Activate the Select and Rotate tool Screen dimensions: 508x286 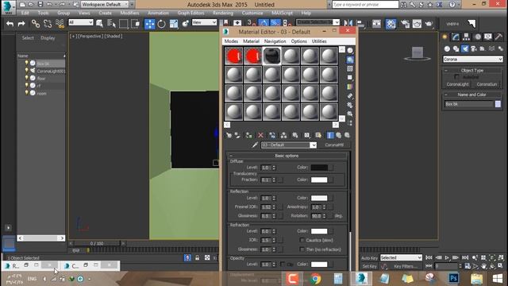(161, 24)
